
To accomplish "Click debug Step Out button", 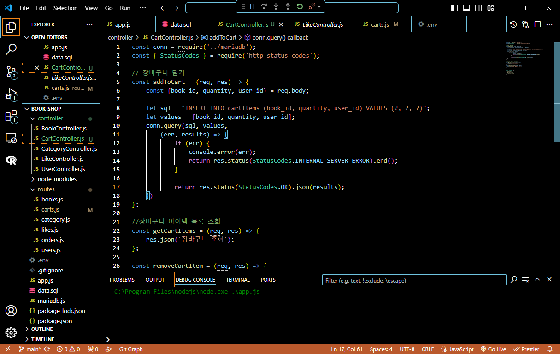I will pos(288,6).
